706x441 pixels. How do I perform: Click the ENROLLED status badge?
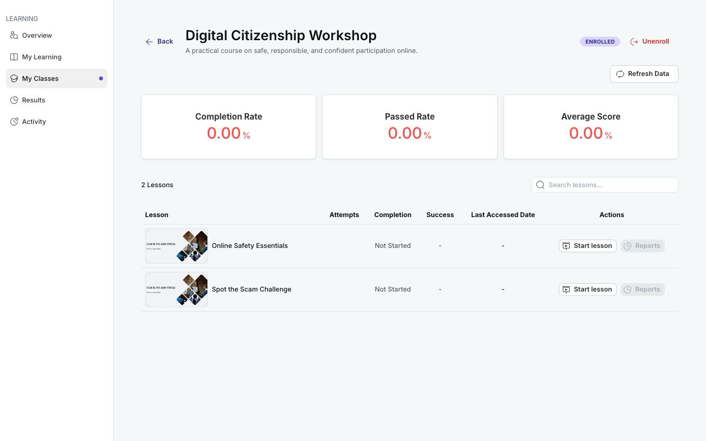tap(600, 42)
